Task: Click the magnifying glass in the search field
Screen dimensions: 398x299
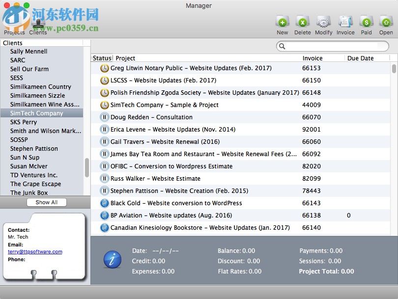Action: tap(282, 46)
